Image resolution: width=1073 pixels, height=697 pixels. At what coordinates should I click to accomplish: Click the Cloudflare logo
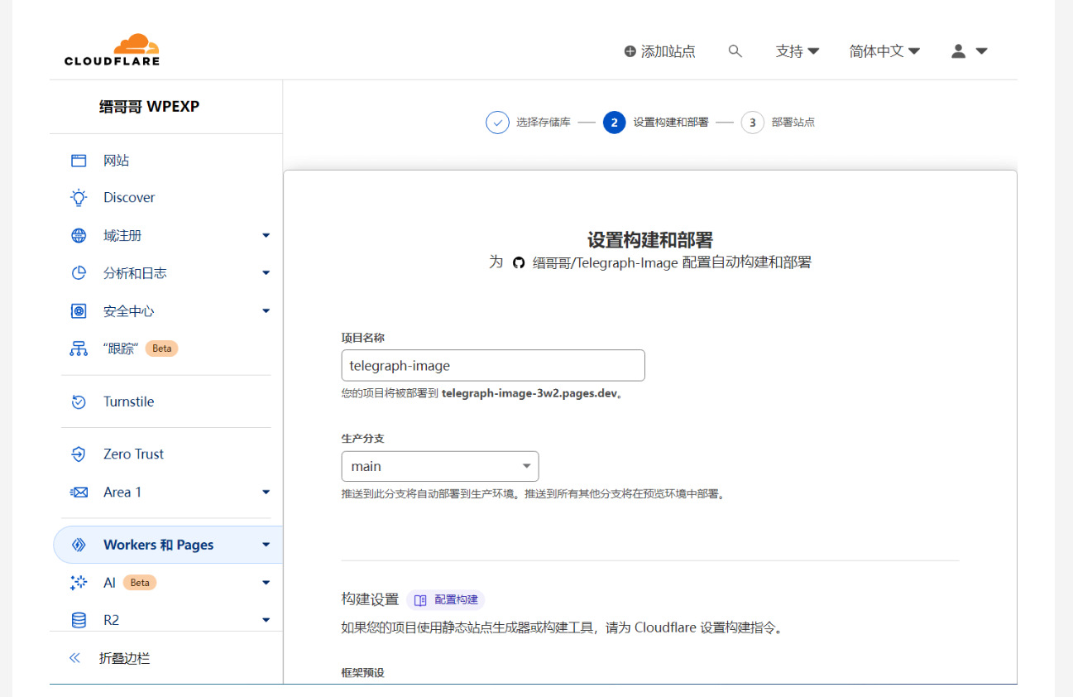coord(112,50)
